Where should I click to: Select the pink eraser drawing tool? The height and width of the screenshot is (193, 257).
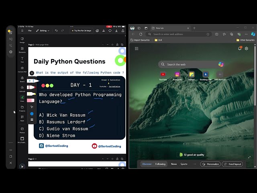(x=31, y=100)
